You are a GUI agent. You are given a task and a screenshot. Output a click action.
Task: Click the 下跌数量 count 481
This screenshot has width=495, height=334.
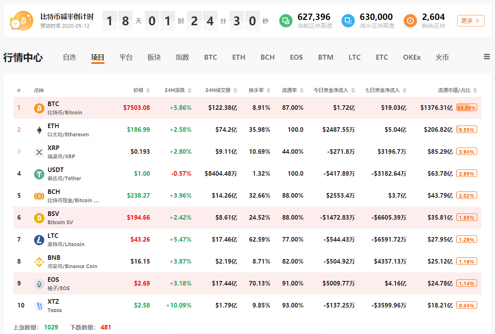click(106, 327)
